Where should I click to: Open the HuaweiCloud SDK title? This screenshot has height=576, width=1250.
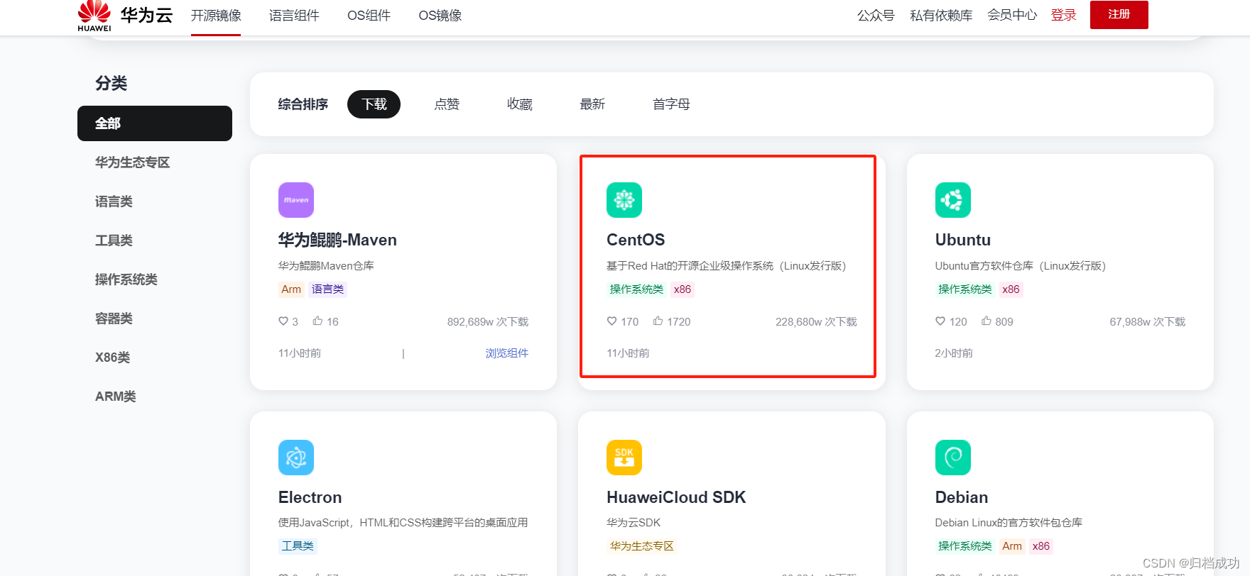[x=676, y=497]
